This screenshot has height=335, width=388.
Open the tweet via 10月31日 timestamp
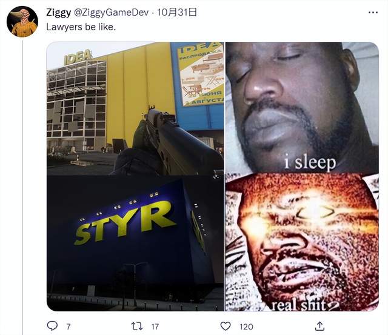click(177, 12)
